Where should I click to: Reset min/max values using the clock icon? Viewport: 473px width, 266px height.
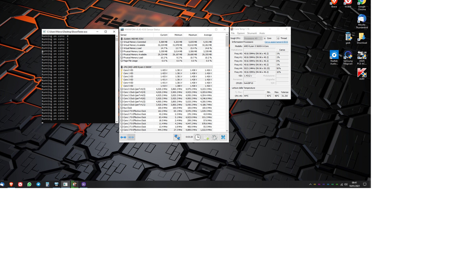(x=198, y=137)
